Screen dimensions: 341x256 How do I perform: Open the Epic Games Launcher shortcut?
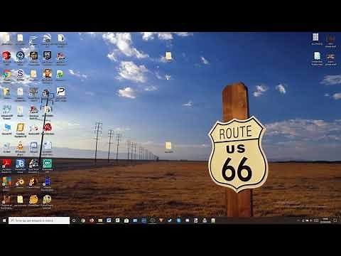pos(47,55)
